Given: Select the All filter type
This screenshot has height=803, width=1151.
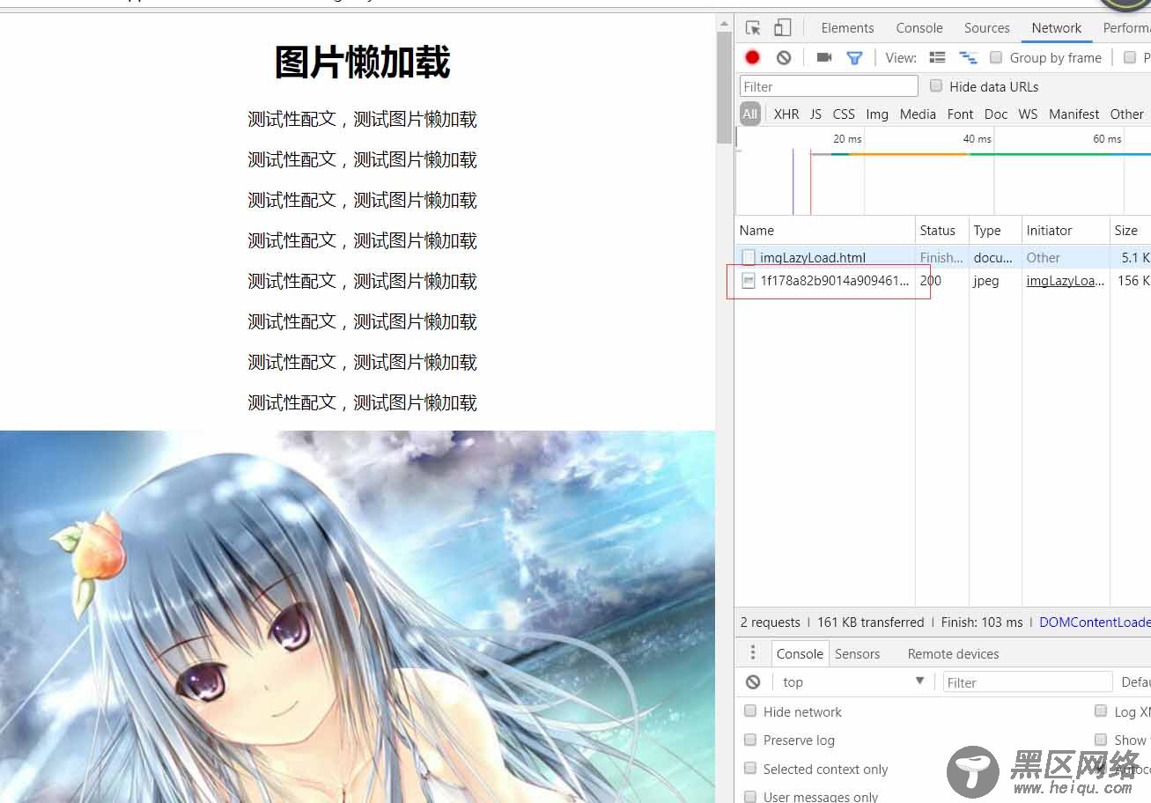Looking at the screenshot, I should coord(749,114).
